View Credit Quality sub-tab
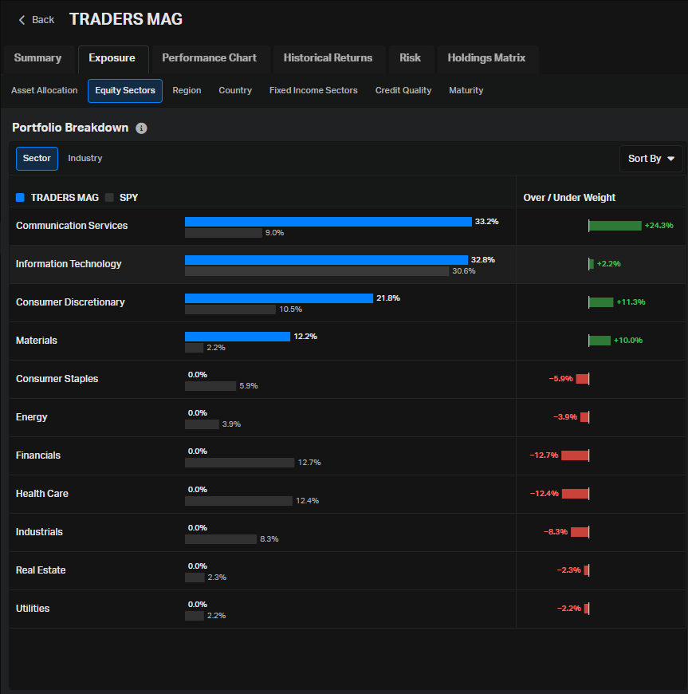The width and height of the screenshot is (688, 694). click(x=403, y=90)
